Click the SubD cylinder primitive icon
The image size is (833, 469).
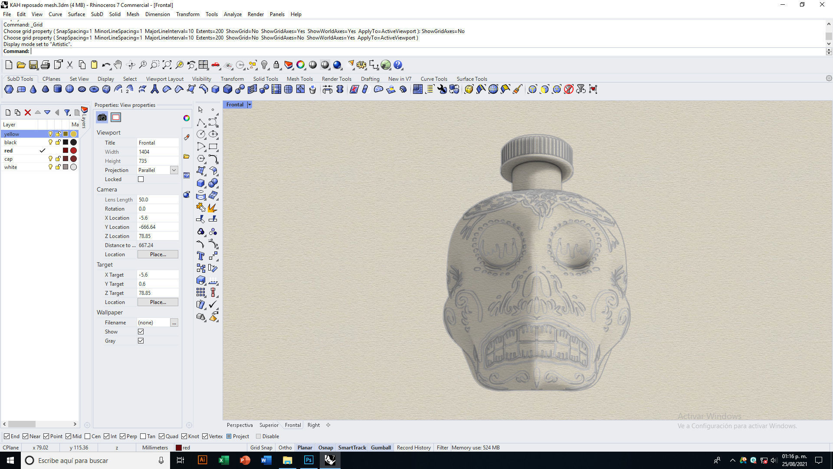(57, 89)
